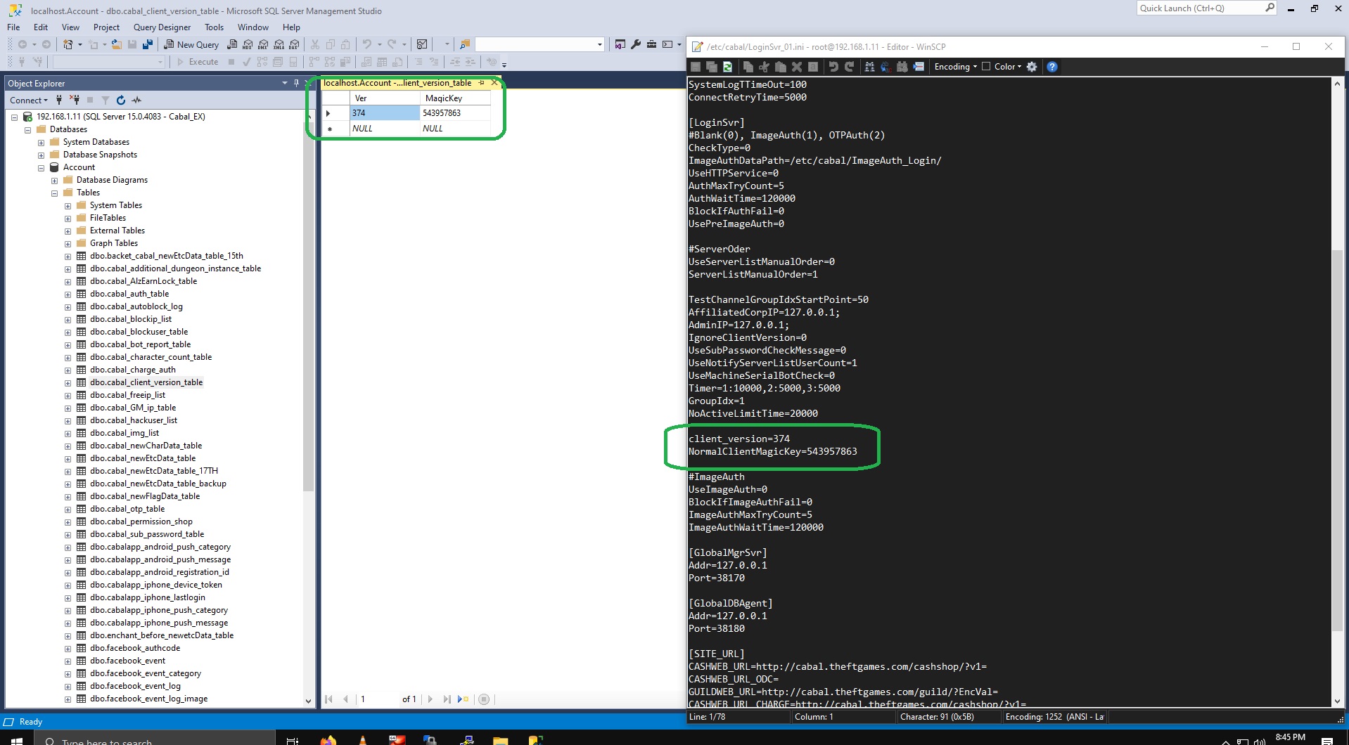1349x745 pixels.
Task: Click the XMLA query icon in SSMS toolbar
Action: click(x=279, y=44)
